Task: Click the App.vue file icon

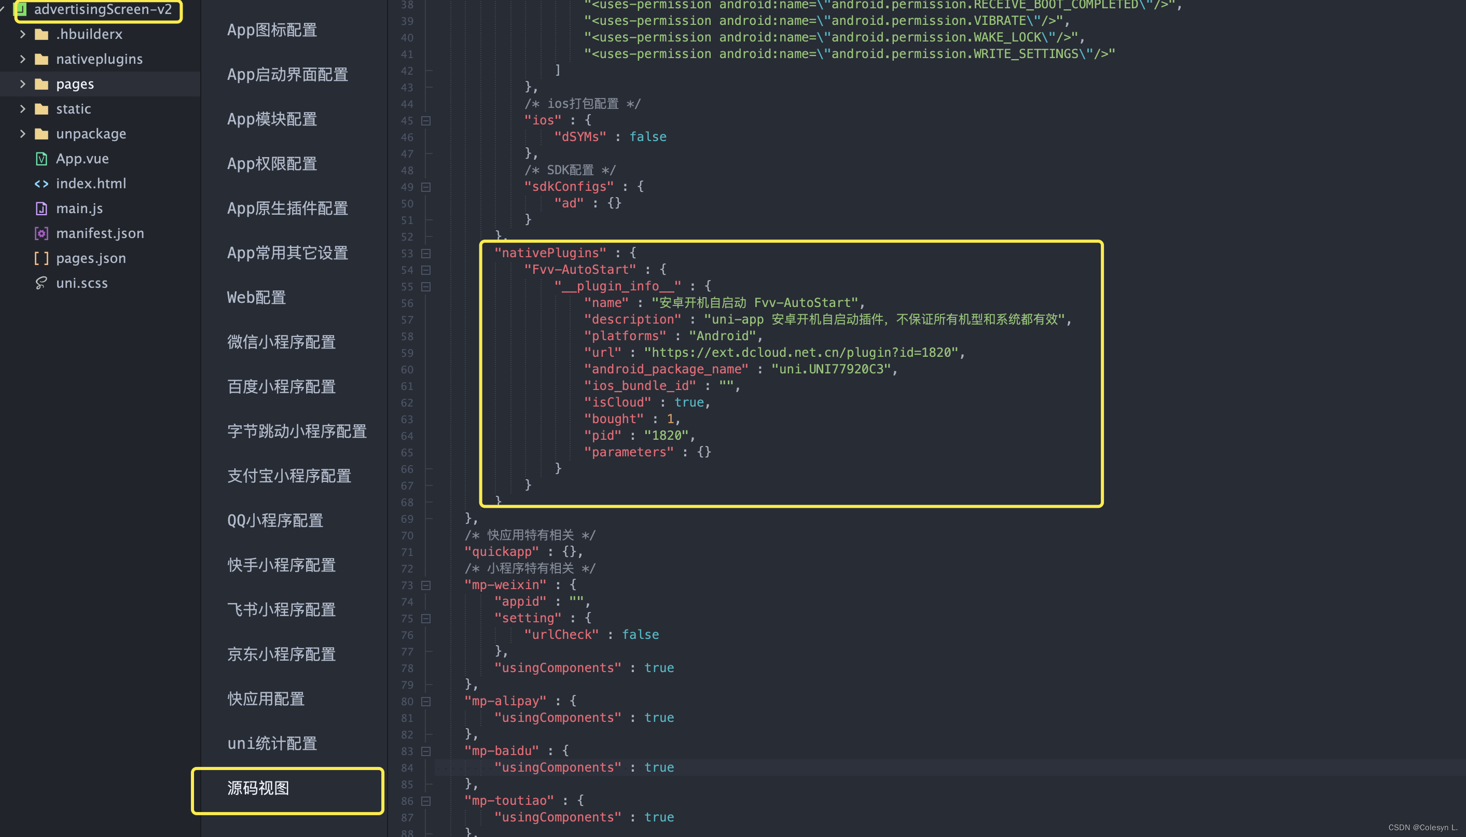Action: (x=42, y=159)
